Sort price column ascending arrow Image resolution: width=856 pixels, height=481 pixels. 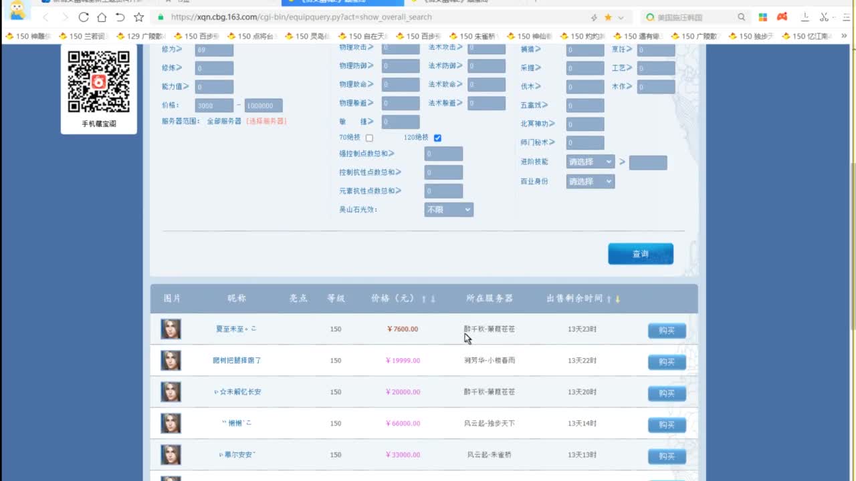(x=424, y=299)
